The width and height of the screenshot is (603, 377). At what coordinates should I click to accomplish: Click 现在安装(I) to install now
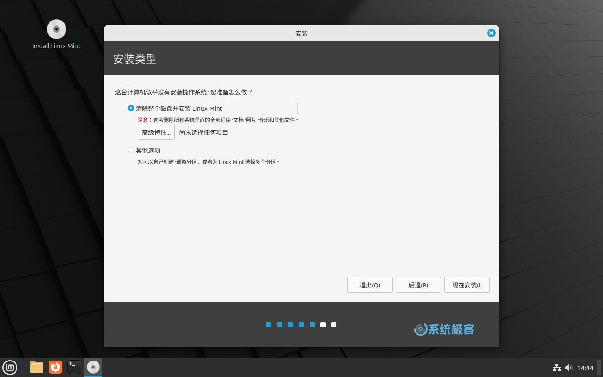467,285
